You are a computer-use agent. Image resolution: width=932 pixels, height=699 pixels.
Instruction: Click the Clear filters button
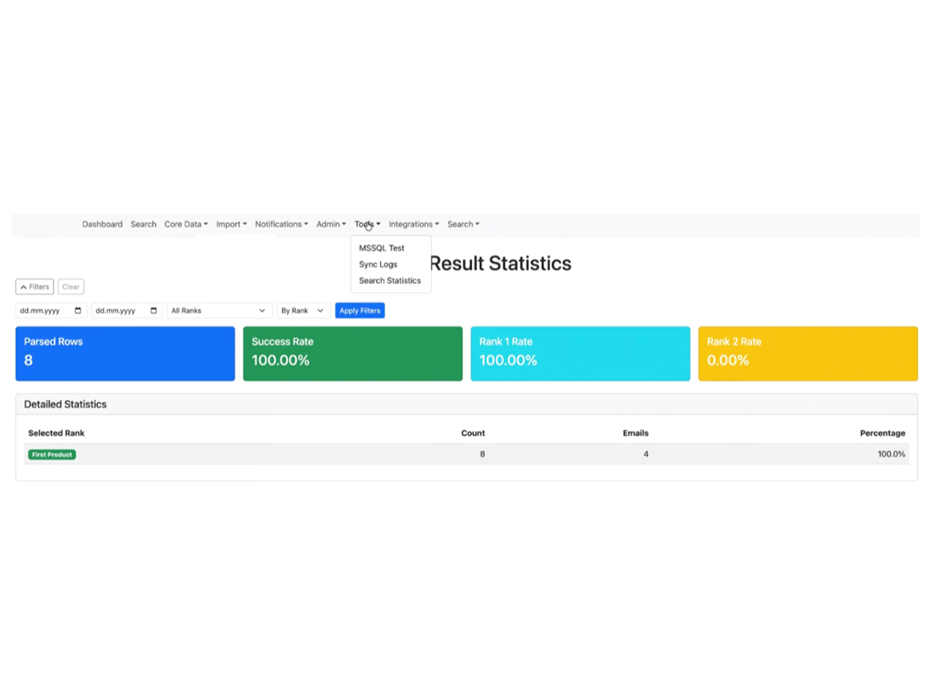[71, 287]
